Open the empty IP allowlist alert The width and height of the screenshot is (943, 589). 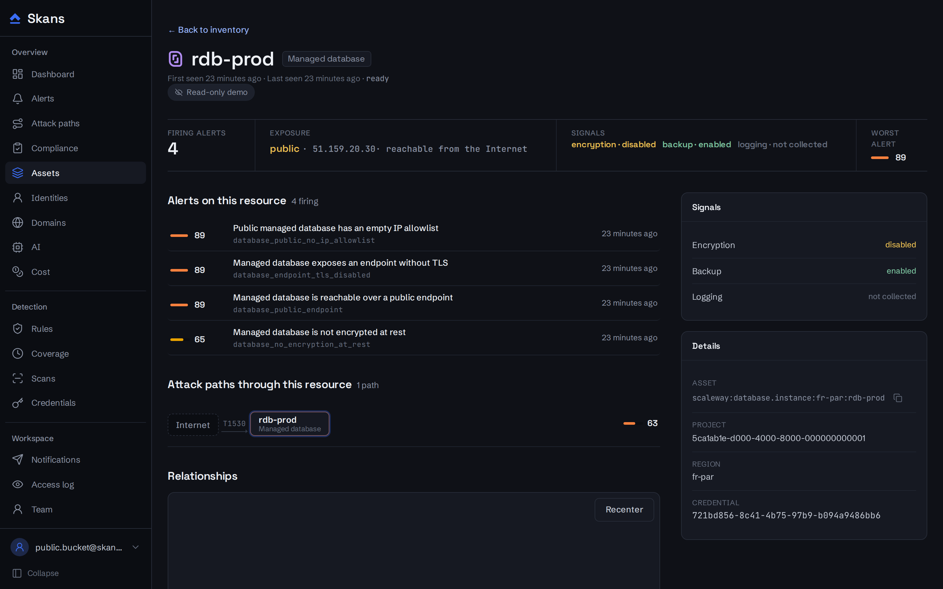(414, 234)
